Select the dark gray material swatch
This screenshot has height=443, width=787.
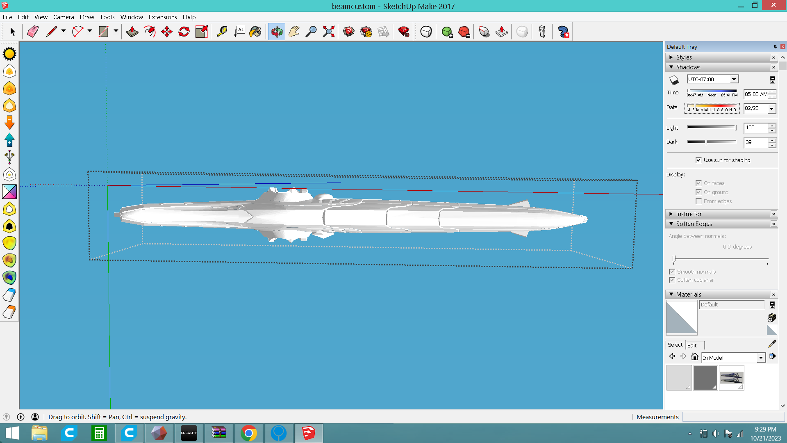tap(705, 377)
